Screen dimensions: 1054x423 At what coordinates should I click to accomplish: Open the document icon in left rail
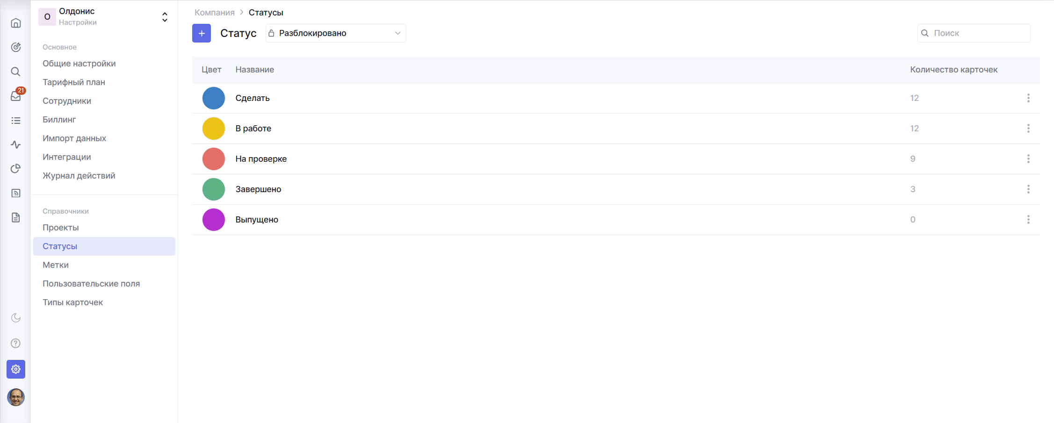tap(16, 217)
